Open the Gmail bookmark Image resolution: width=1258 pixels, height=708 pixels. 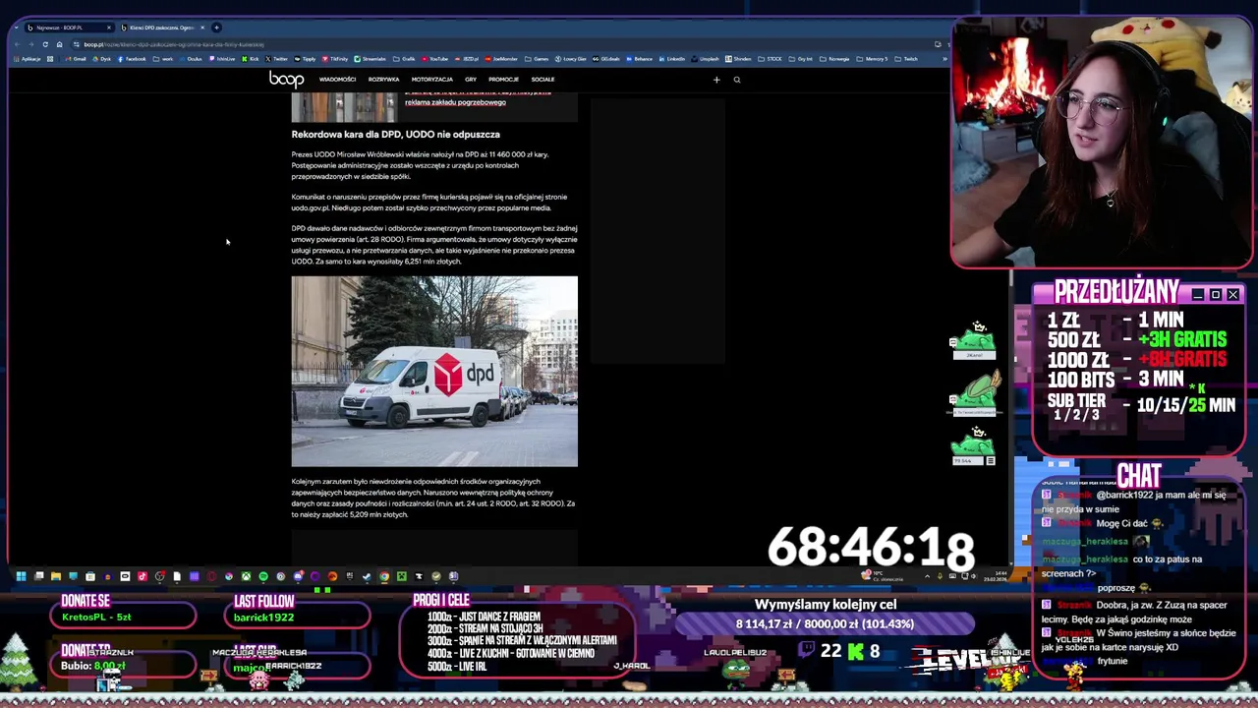pos(76,59)
